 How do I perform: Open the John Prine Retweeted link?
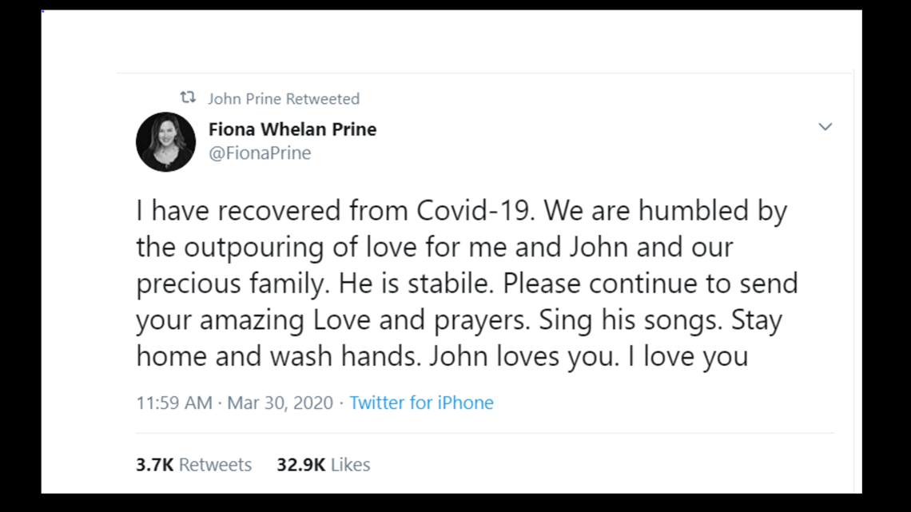point(284,99)
